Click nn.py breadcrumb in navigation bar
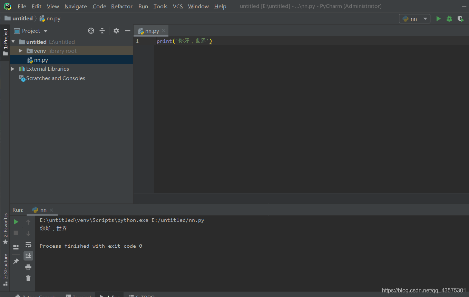 pyautogui.click(x=50, y=18)
